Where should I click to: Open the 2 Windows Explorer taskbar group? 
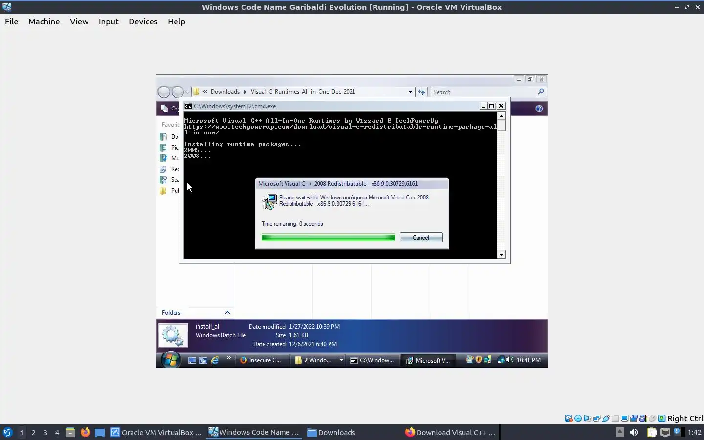click(319, 360)
